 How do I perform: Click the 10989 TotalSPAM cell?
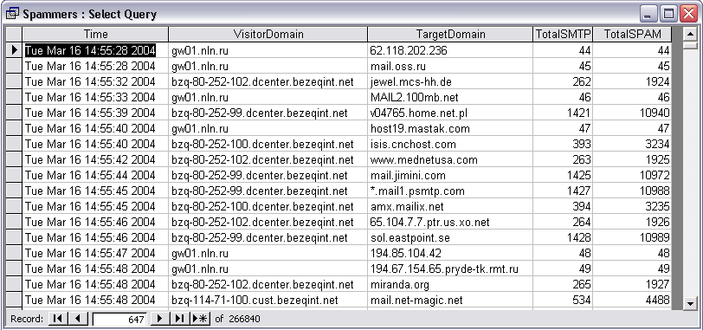(x=632, y=237)
